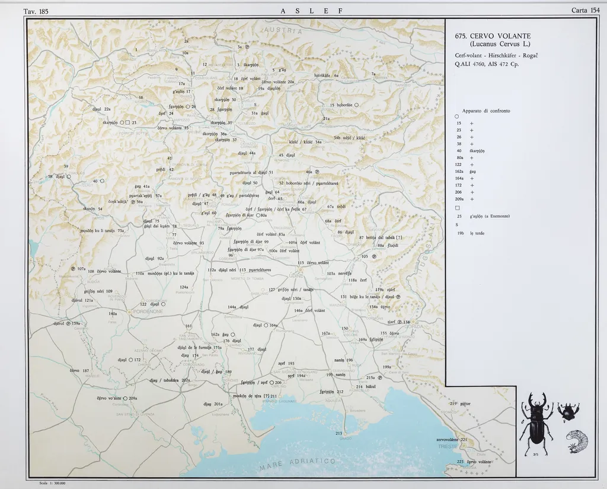Image resolution: width=607 pixels, height=489 pixels.
Task: Click the circled P marker beside 107a
Action: pos(73,269)
